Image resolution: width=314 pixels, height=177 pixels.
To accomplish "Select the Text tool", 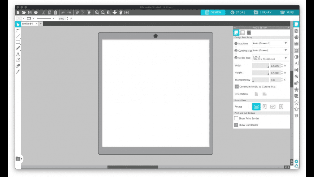I will [x=18, y=54].
